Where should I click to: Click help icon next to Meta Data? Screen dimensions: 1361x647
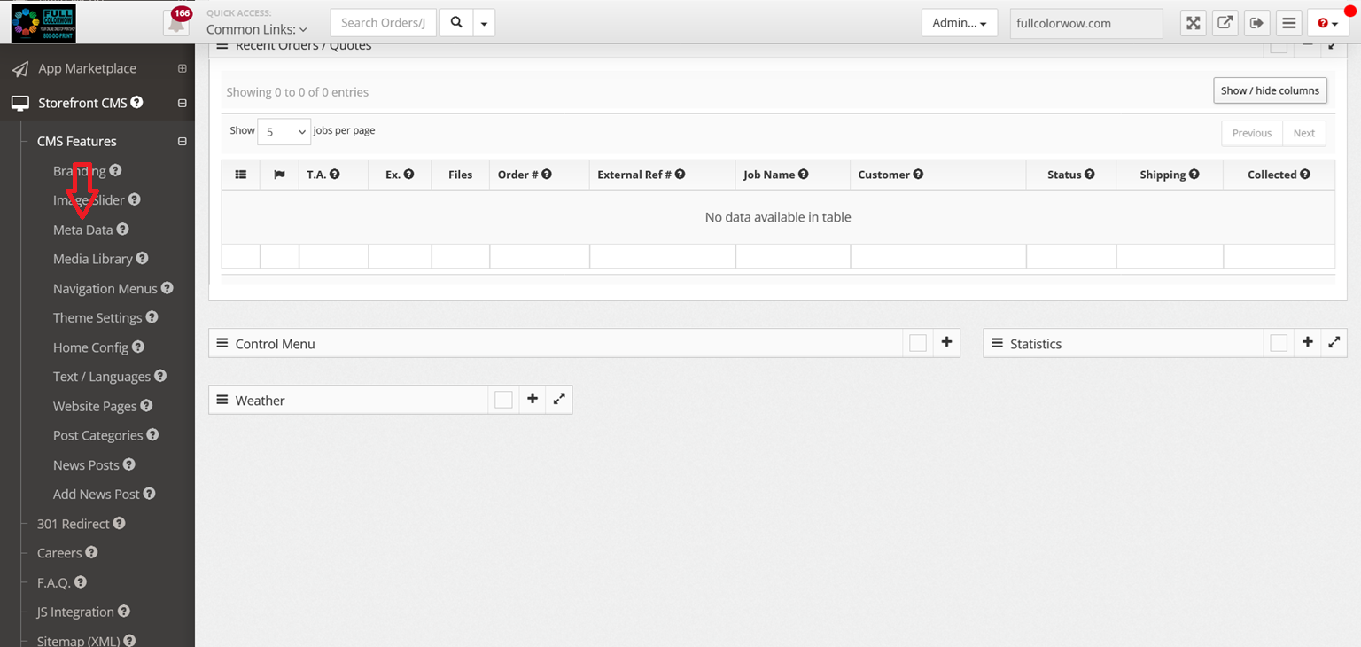tap(123, 230)
